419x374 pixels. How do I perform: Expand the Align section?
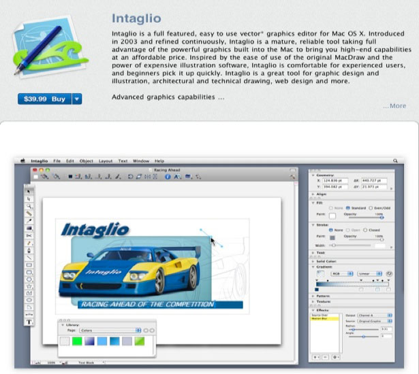point(313,194)
